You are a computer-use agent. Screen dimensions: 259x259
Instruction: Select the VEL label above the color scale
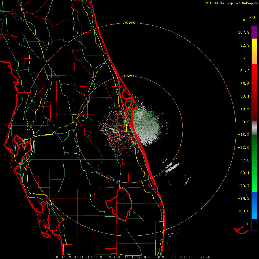253,17
